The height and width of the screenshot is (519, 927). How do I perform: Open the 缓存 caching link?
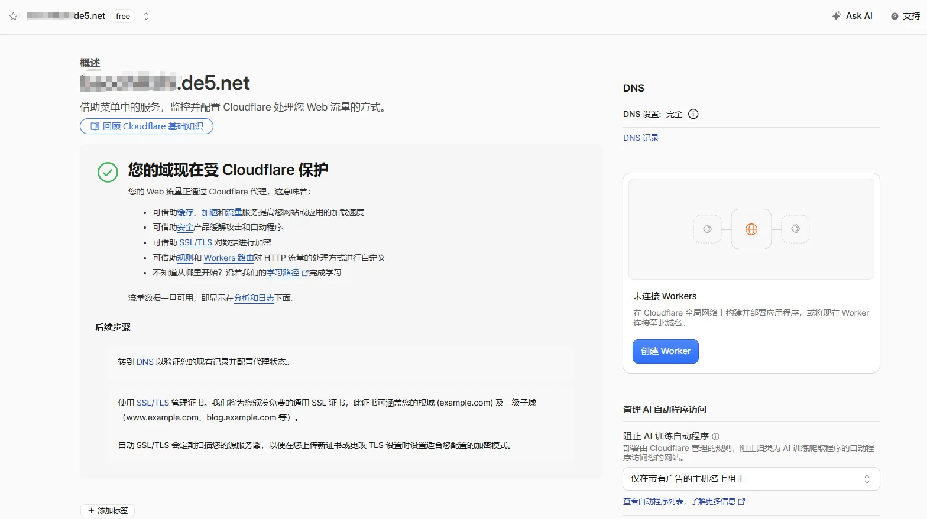coord(185,212)
